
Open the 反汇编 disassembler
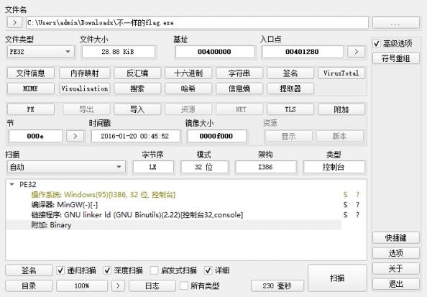click(137, 73)
